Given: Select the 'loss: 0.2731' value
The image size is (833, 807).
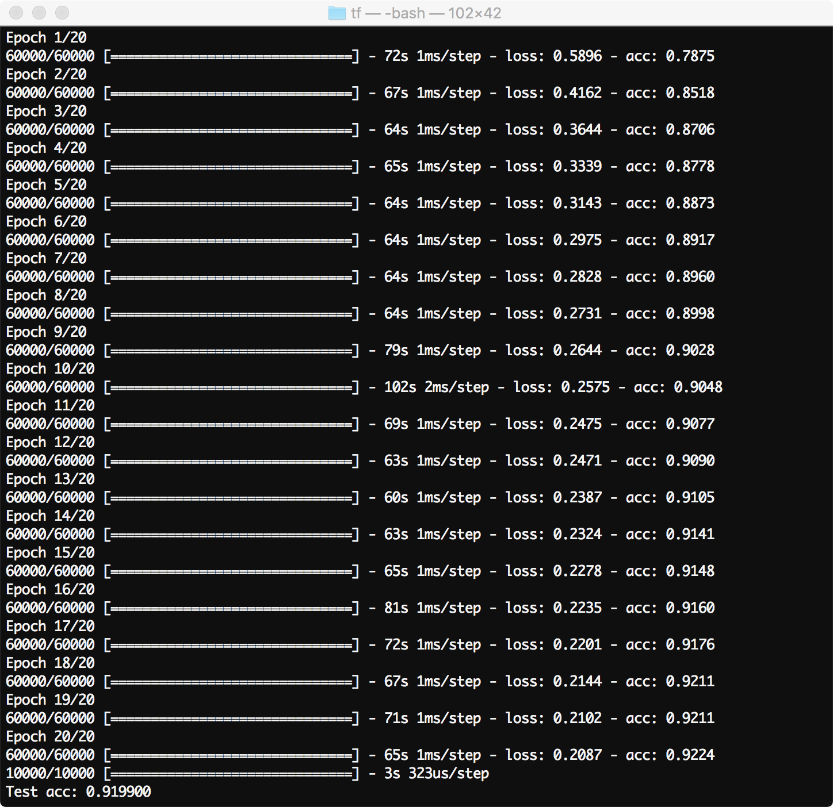Looking at the screenshot, I should click(553, 314).
